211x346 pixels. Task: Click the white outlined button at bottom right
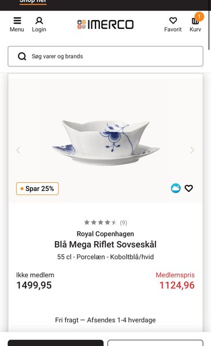(x=156, y=343)
